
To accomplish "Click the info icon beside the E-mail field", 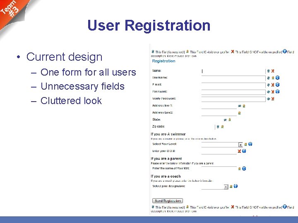I will pos(277,85).
